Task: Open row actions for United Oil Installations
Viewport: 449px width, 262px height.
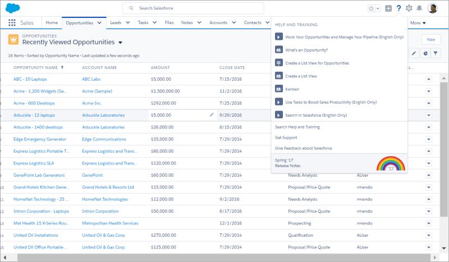Action: tap(429, 235)
